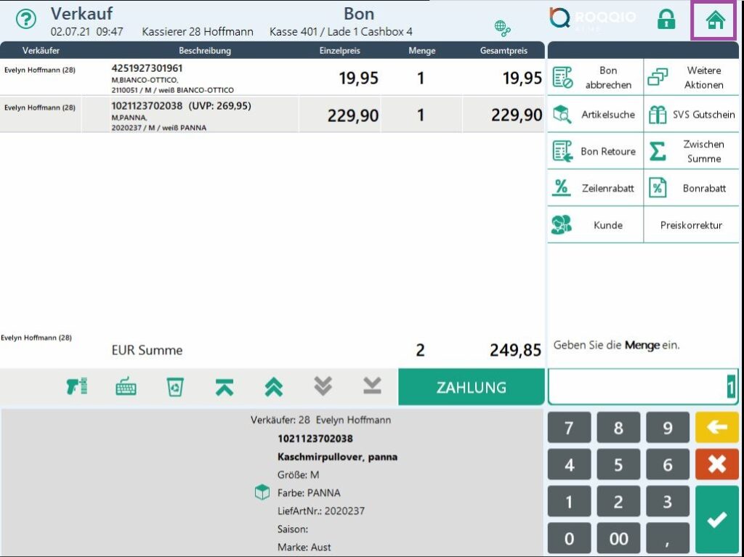Confirm entry with green checkmark key
744x557 pixels.
click(x=716, y=519)
